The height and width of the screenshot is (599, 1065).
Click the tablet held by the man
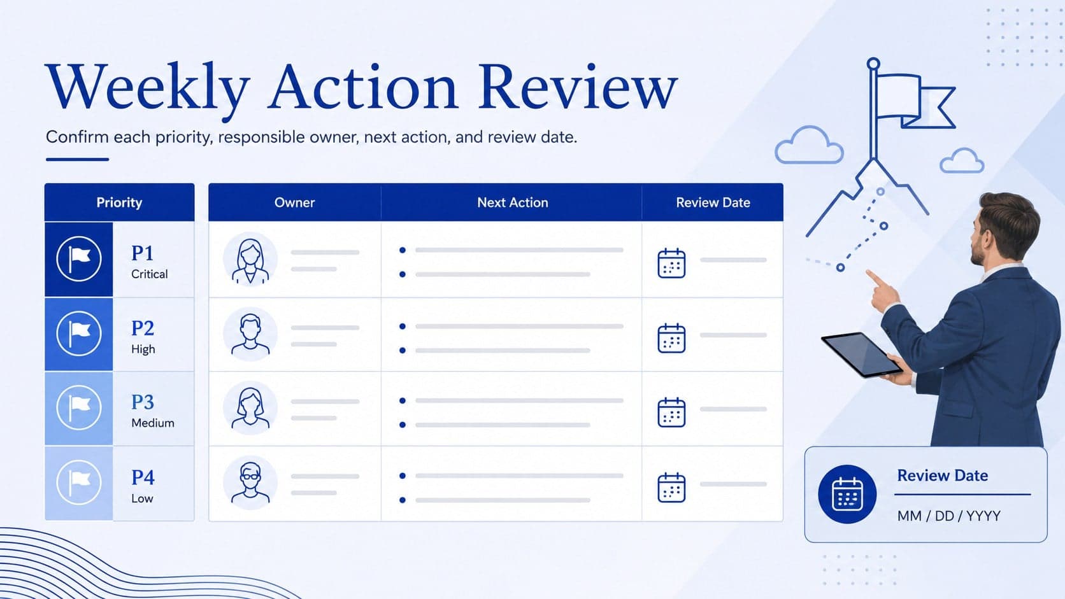[x=862, y=355]
